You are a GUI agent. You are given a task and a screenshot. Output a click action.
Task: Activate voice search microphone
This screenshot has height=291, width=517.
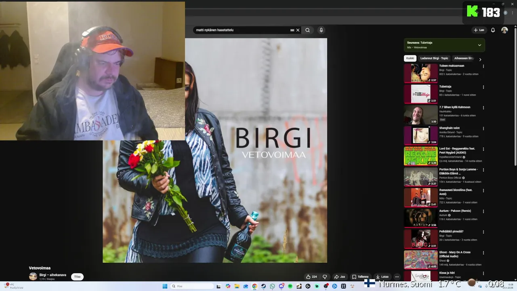point(321,30)
